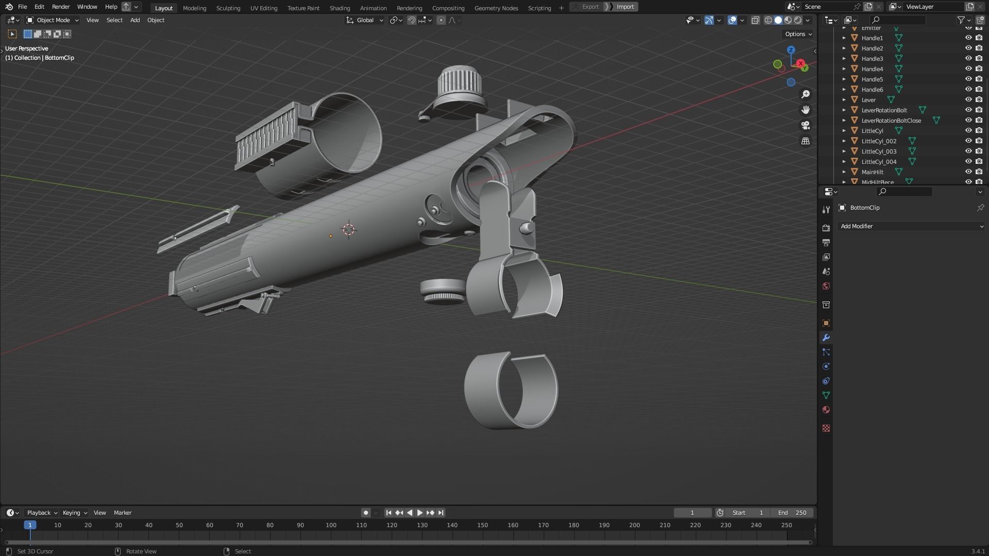Play the animation forward
The image size is (989, 556).
[420, 513]
